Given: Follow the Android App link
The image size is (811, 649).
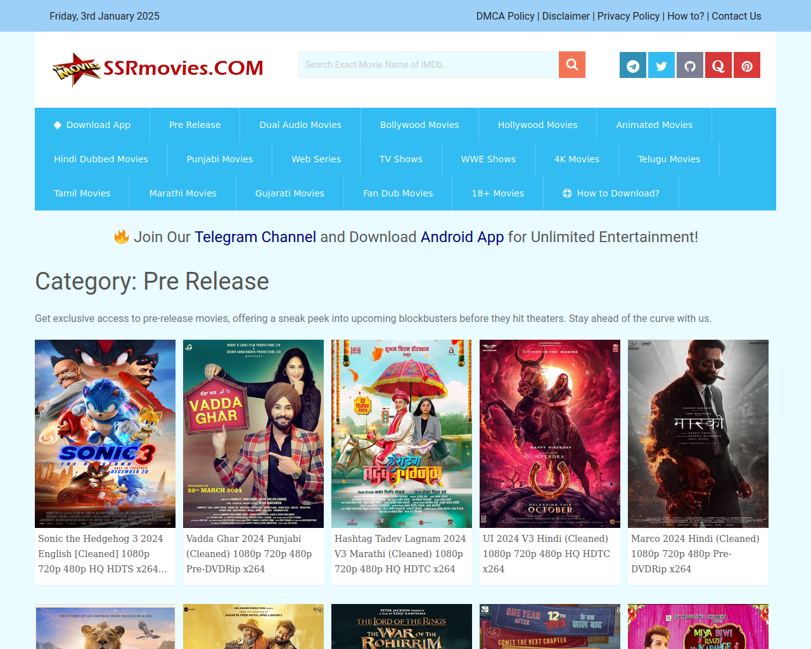Looking at the screenshot, I should tap(463, 237).
